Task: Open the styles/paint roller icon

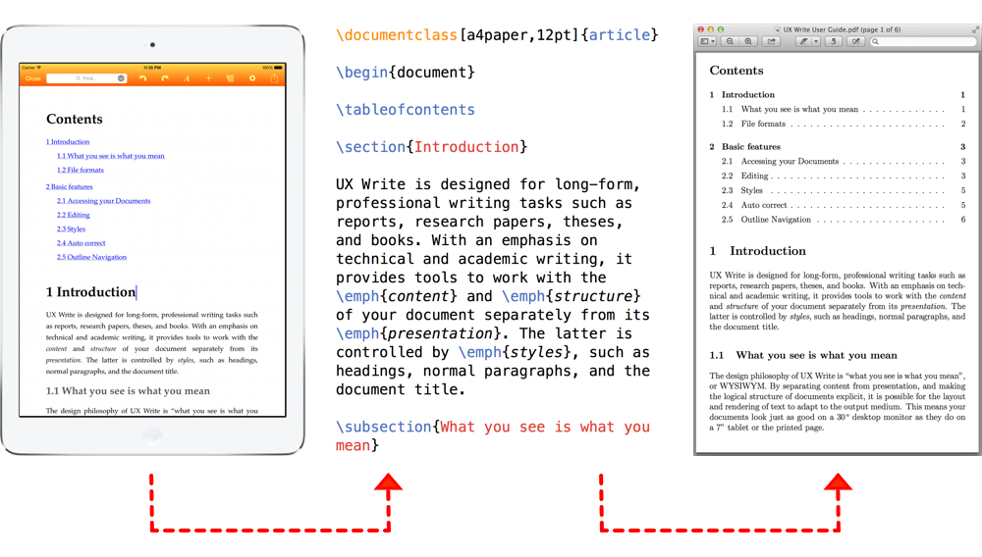Action: pos(231,78)
